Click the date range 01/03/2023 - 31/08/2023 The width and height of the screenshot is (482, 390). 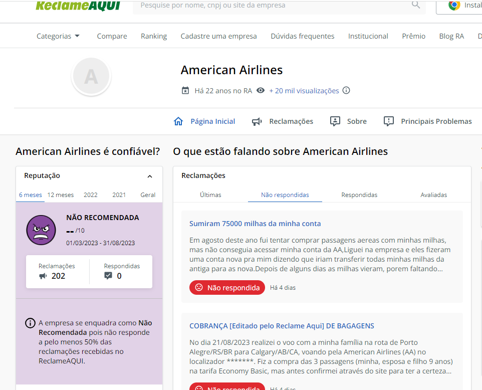(101, 243)
